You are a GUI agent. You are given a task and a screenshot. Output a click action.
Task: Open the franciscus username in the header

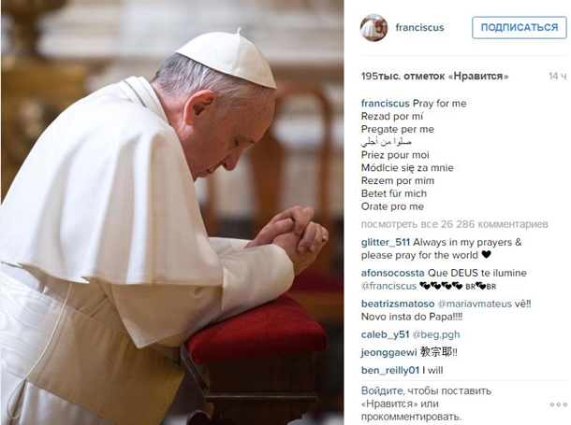pos(419,28)
